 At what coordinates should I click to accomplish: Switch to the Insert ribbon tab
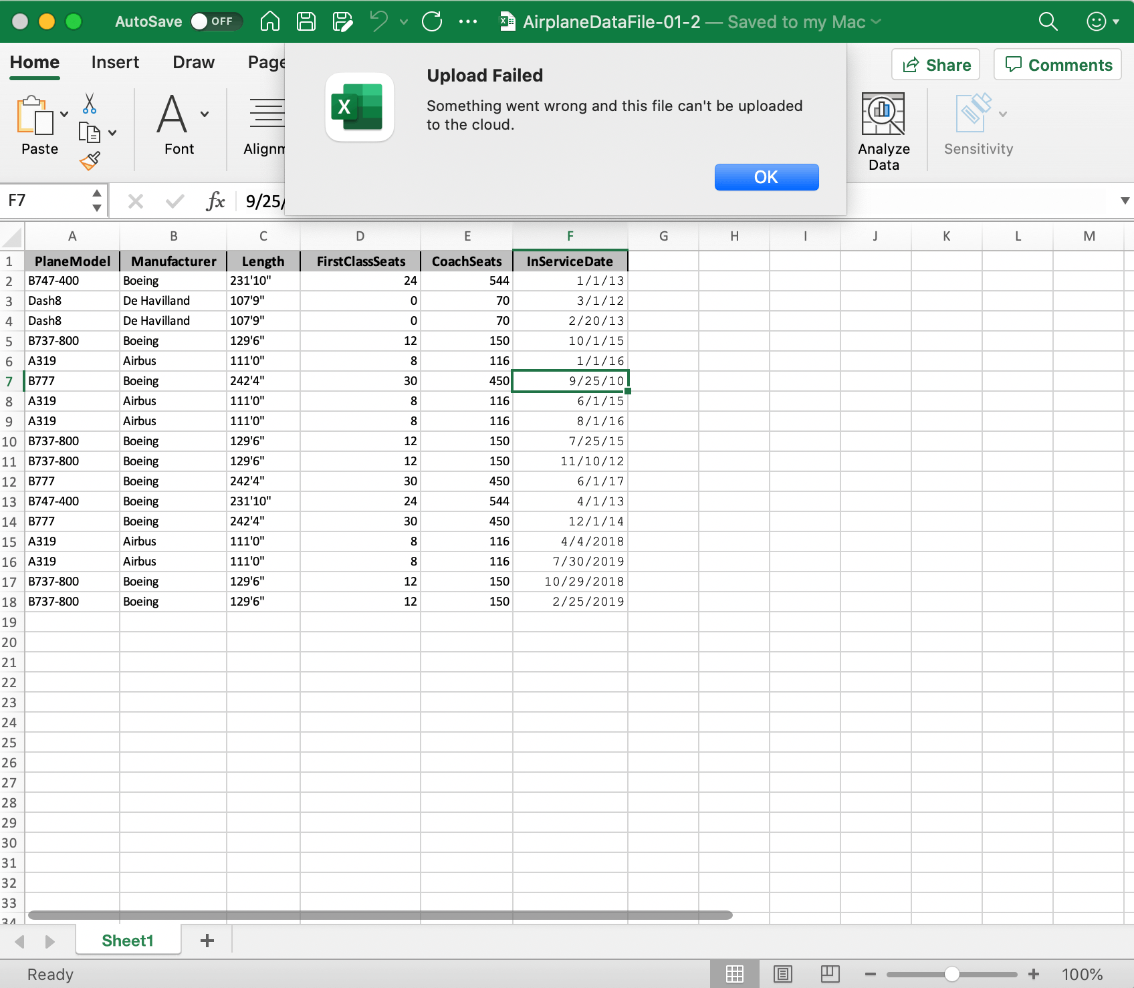tap(114, 61)
